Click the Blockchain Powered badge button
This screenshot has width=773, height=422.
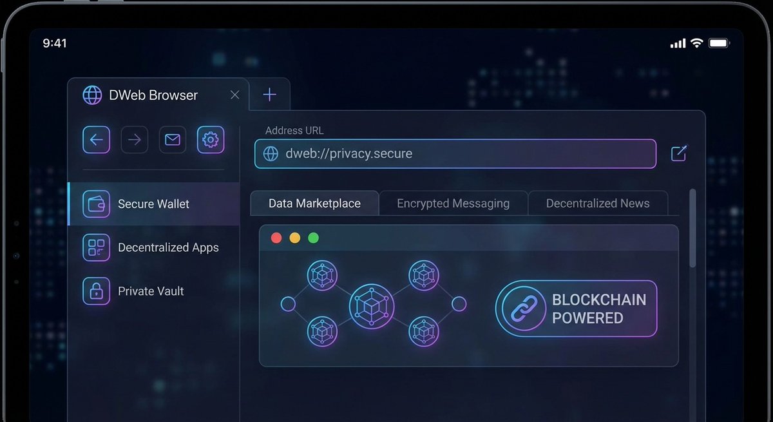(577, 309)
